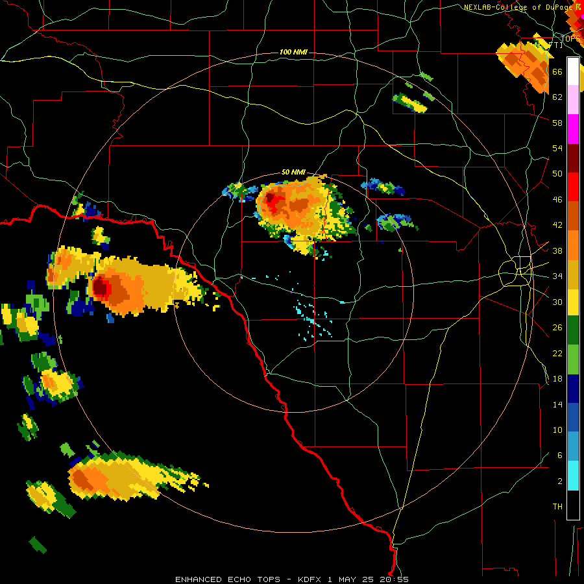The width and height of the screenshot is (584, 584).
Task: Select the bright yellow legend color band
Action: point(573,302)
